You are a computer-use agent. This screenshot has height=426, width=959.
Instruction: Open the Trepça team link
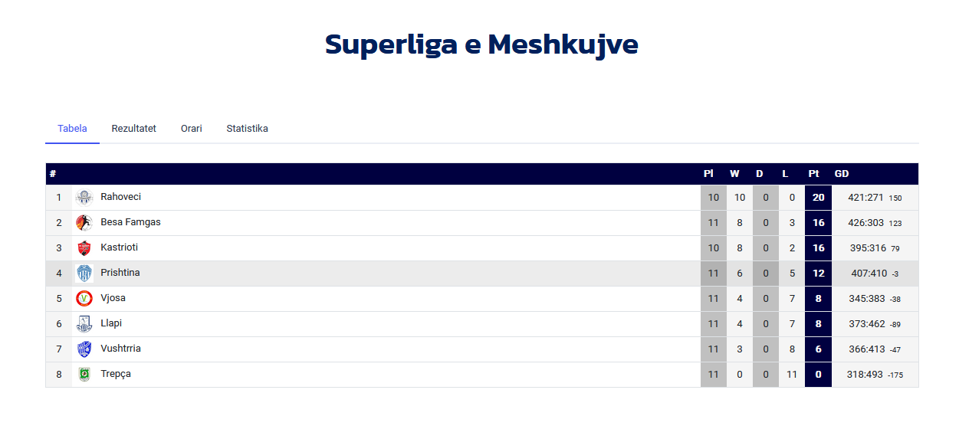117,374
